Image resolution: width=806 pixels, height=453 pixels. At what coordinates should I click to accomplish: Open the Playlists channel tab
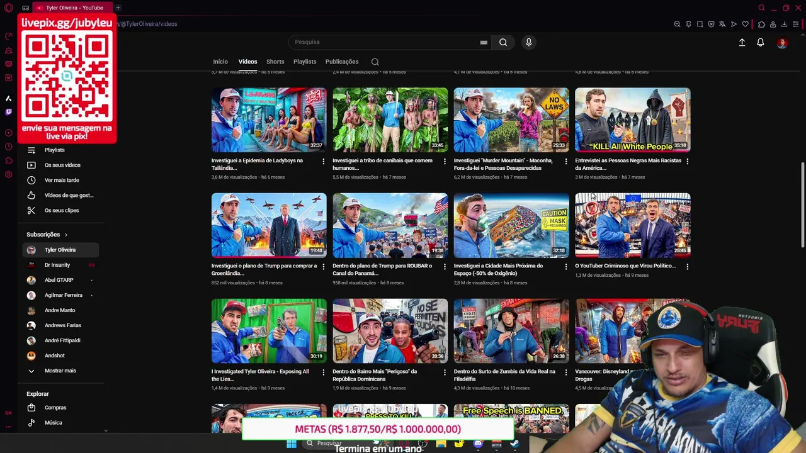(x=305, y=62)
